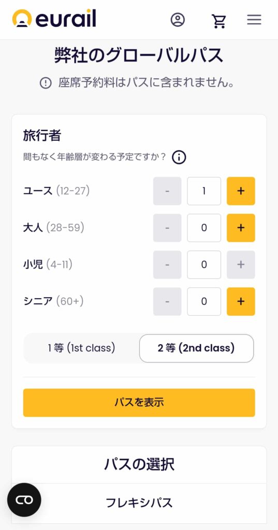This screenshot has width=278, height=530.
Task: Increase the 大人 (28-59) traveler count
Action: [241, 228]
